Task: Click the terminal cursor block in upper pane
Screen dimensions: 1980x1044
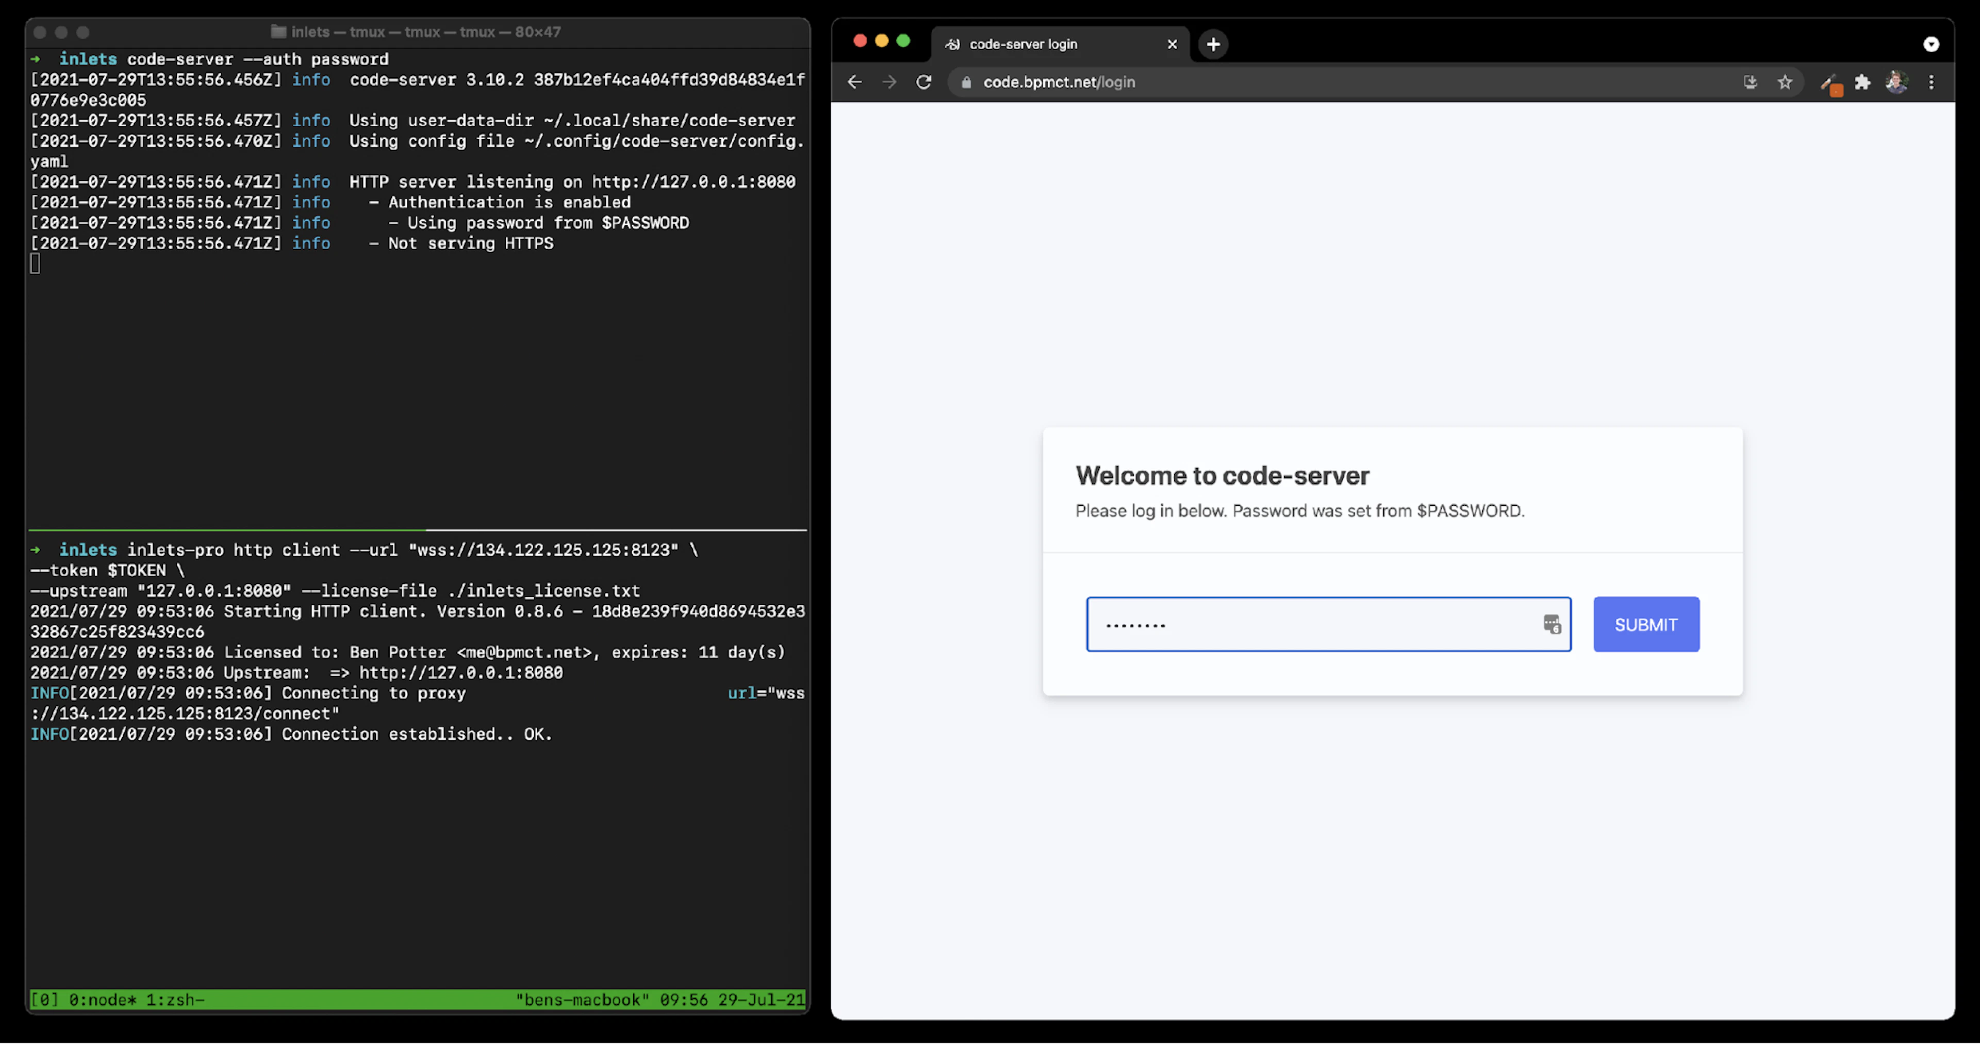Action: [35, 263]
